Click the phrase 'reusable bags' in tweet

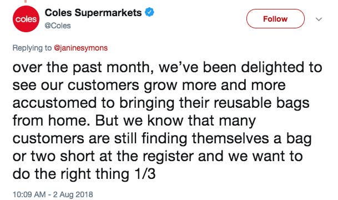pos(261,103)
